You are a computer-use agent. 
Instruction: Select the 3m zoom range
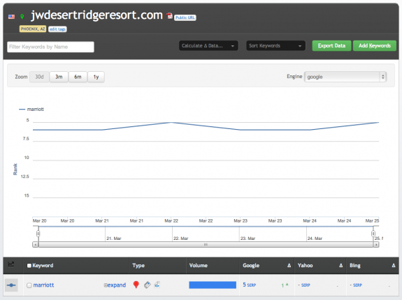pyautogui.click(x=59, y=77)
